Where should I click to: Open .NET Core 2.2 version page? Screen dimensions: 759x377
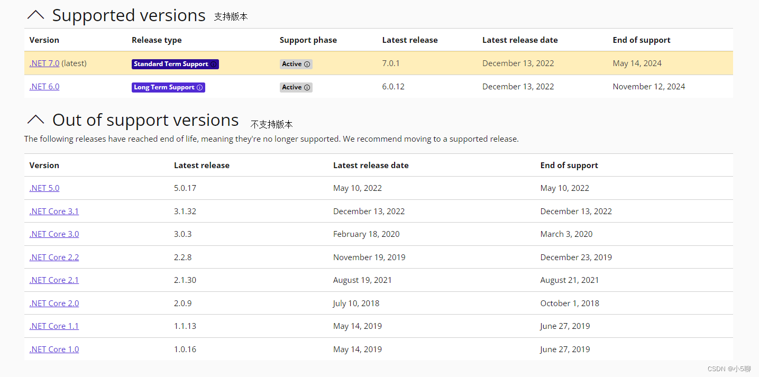point(54,258)
